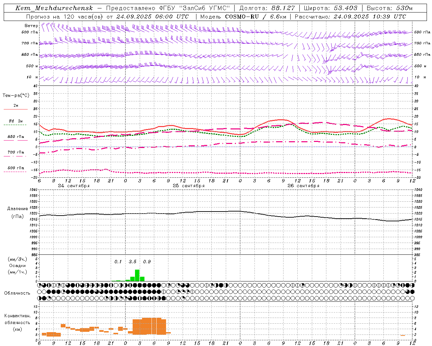Click the "25 сентября" date label
This screenshot has width=432, height=346.
(x=189, y=186)
